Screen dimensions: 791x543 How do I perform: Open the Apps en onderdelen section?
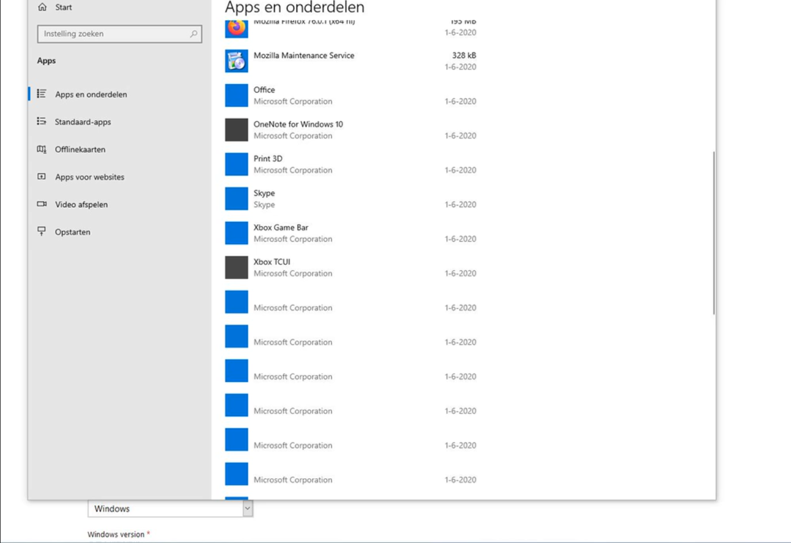pyautogui.click(x=91, y=94)
